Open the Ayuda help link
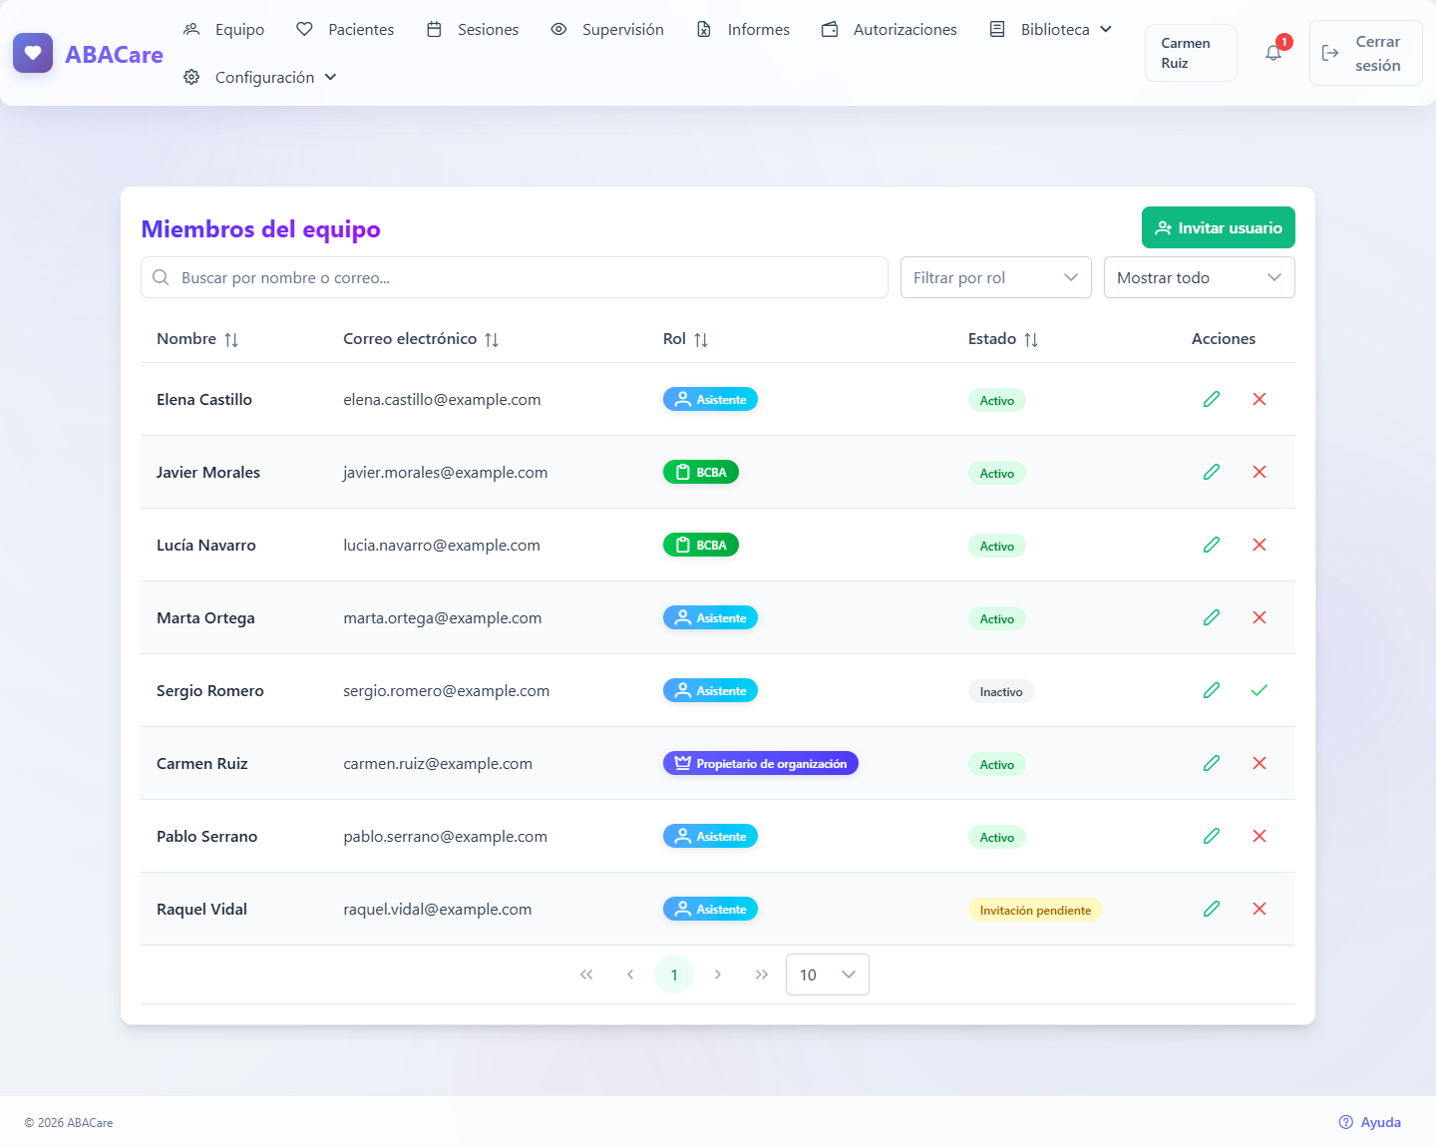Image resolution: width=1436 pixels, height=1147 pixels. point(1370,1122)
